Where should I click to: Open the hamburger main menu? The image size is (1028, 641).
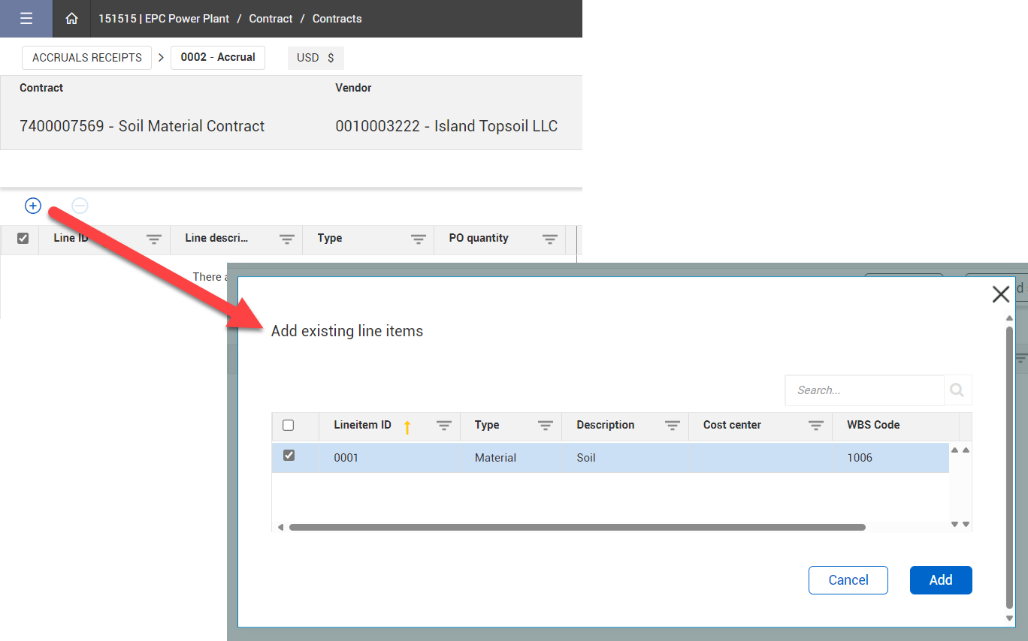coord(26,19)
